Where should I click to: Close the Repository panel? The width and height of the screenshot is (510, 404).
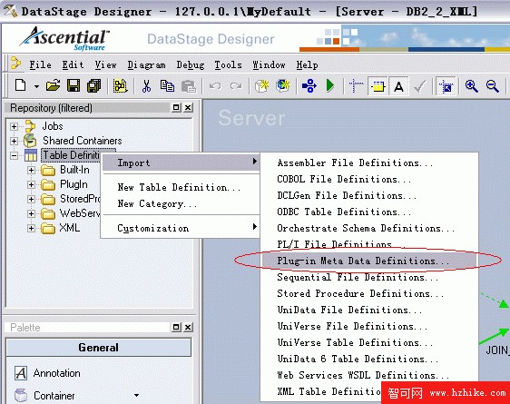click(x=188, y=107)
